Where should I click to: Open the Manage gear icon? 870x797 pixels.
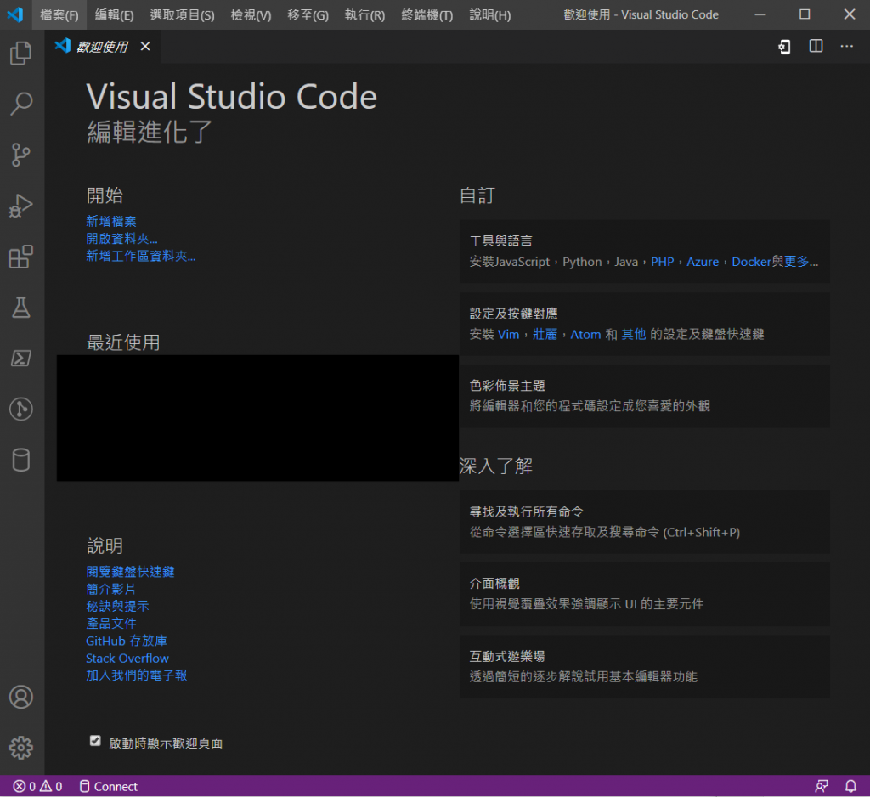click(21, 748)
